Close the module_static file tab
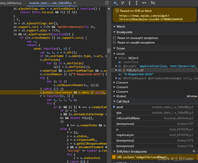This screenshot has width=198, height=163. pos(75,3)
